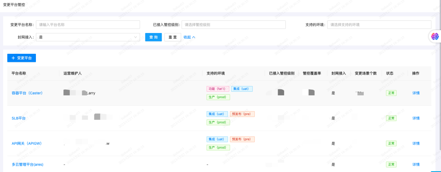
Task: Click 预发布（pre） tag in APIGW row
Action: (242, 139)
